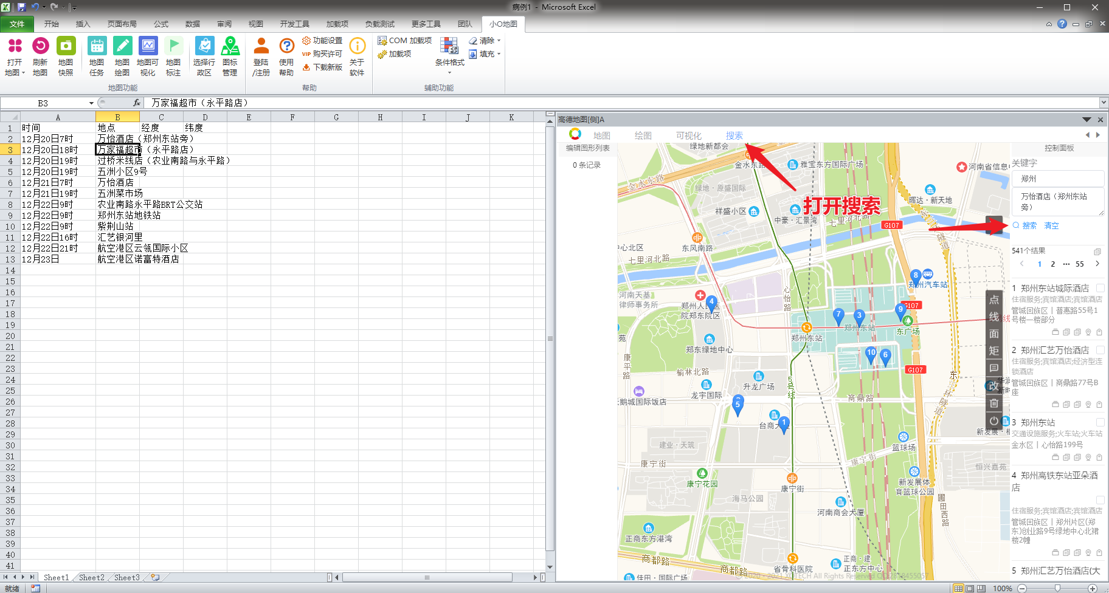Adjust the zoom slider in status bar

pos(1058,588)
